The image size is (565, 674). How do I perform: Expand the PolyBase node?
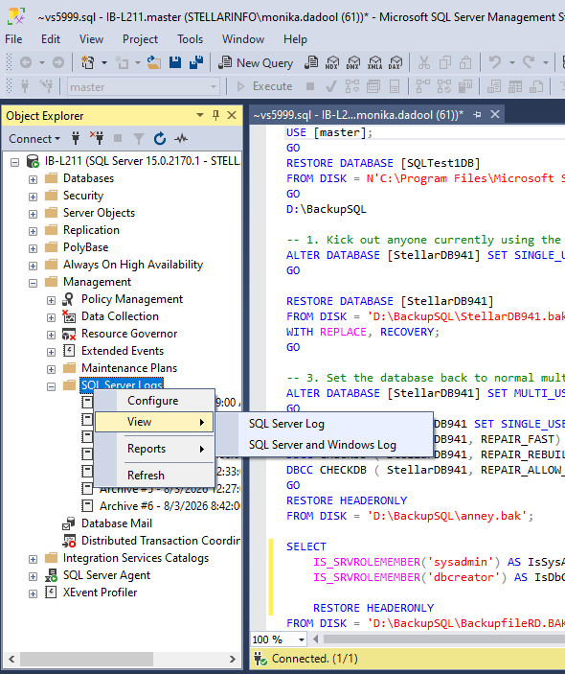34,248
